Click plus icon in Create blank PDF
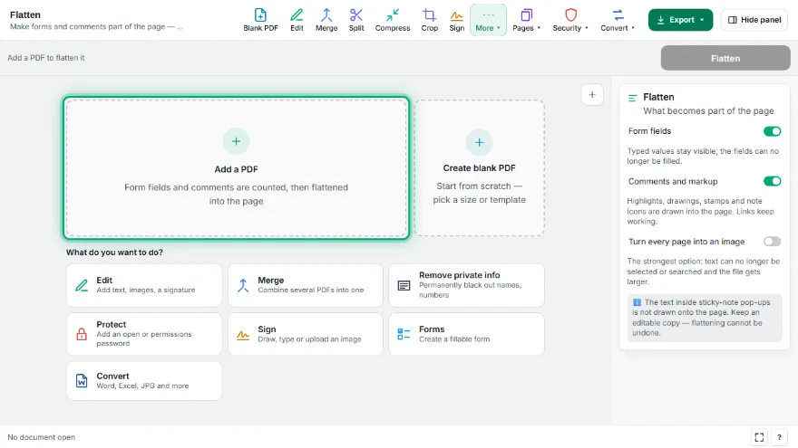This screenshot has width=798, height=448. pyautogui.click(x=480, y=143)
